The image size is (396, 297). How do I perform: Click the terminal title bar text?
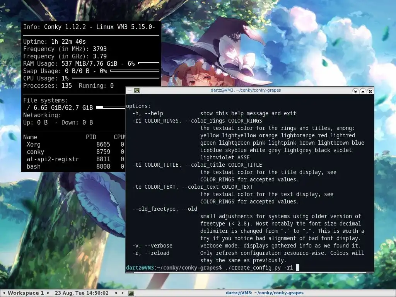(x=246, y=90)
